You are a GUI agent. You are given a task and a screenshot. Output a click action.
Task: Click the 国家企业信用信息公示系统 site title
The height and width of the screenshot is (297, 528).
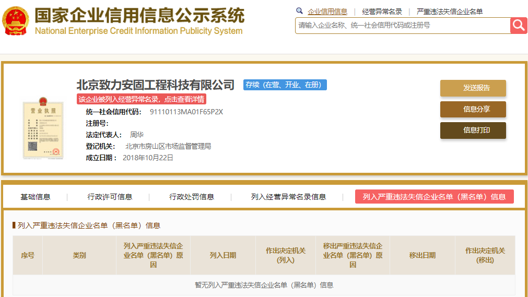pos(140,16)
